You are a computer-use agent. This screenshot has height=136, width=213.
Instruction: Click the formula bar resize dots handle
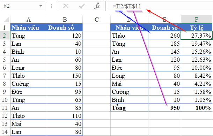point(51,6)
